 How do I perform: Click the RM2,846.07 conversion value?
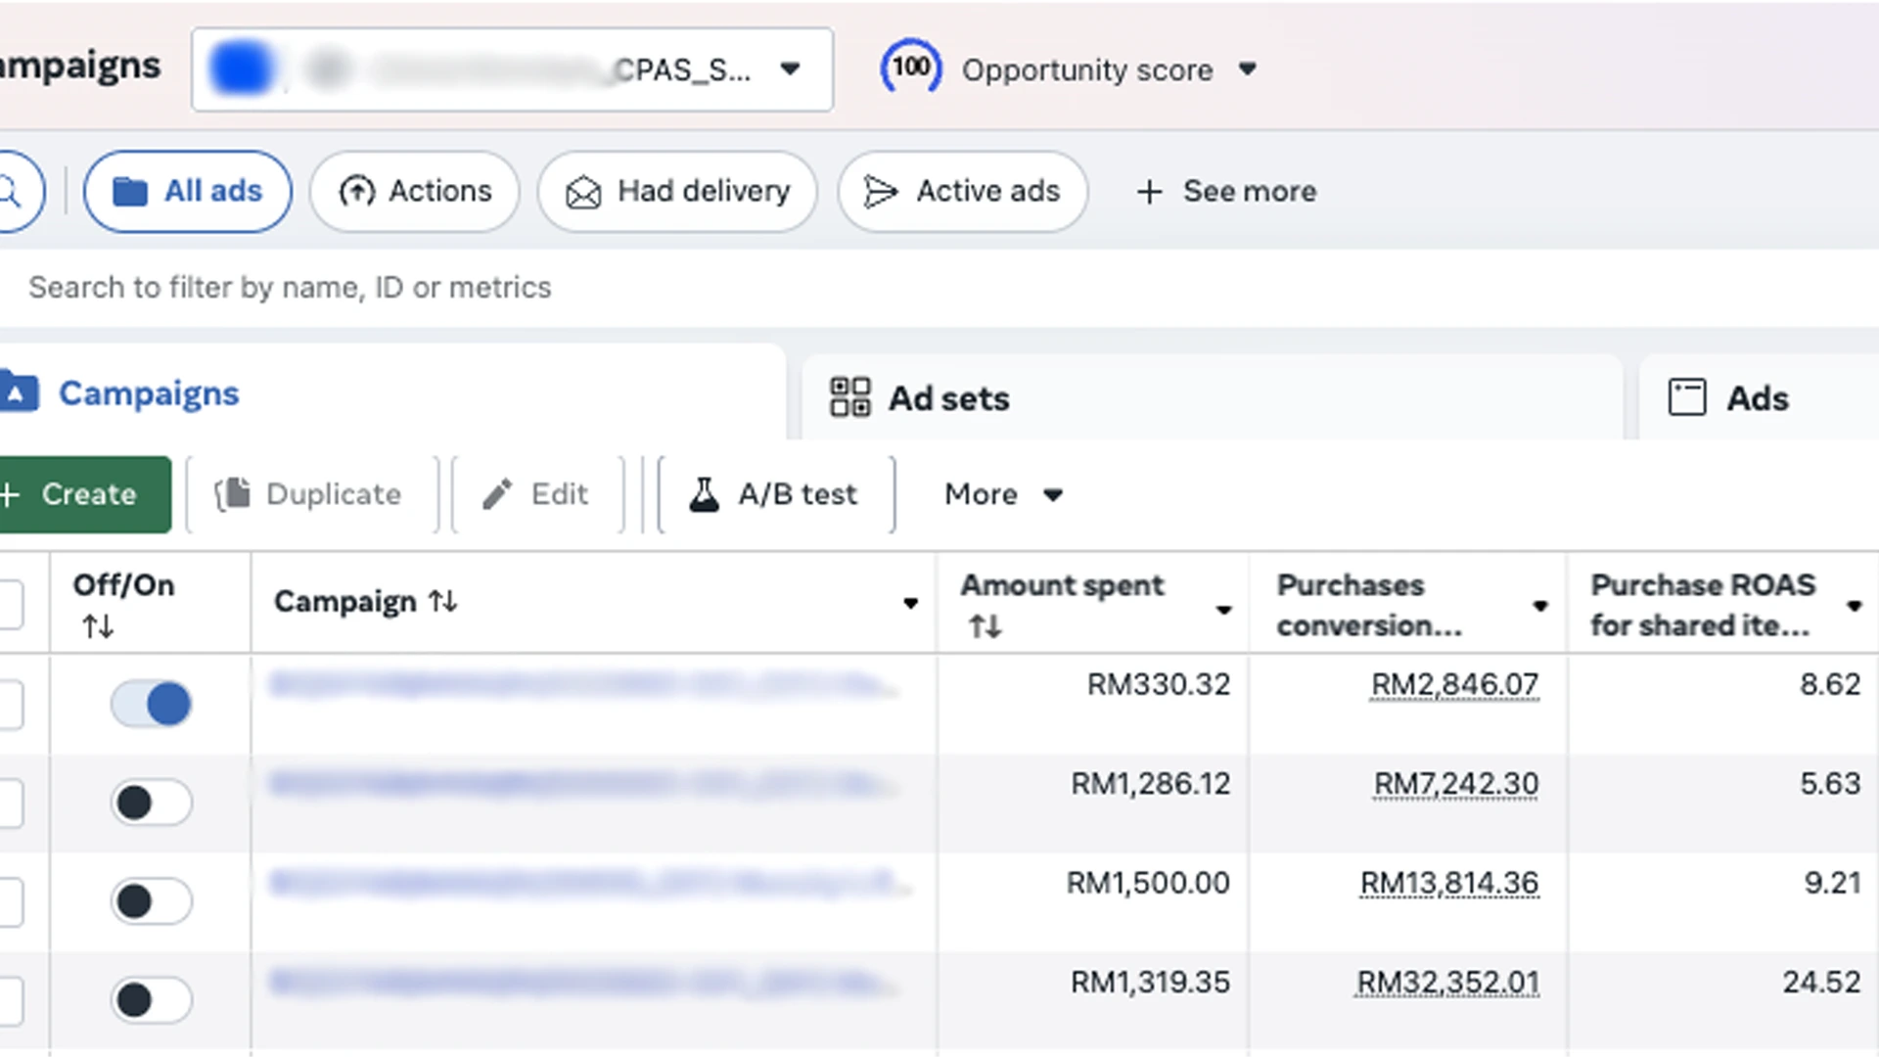1455,684
